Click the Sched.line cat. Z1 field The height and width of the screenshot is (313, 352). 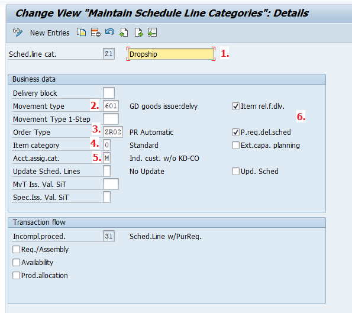coord(109,54)
